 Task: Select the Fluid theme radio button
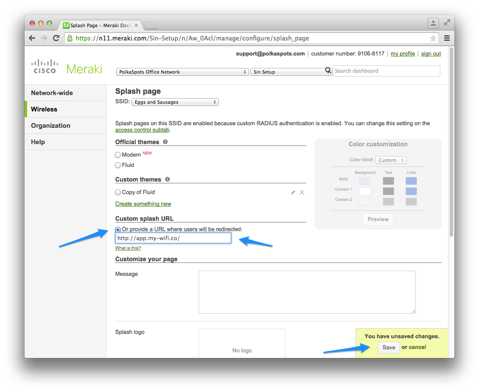pos(118,165)
